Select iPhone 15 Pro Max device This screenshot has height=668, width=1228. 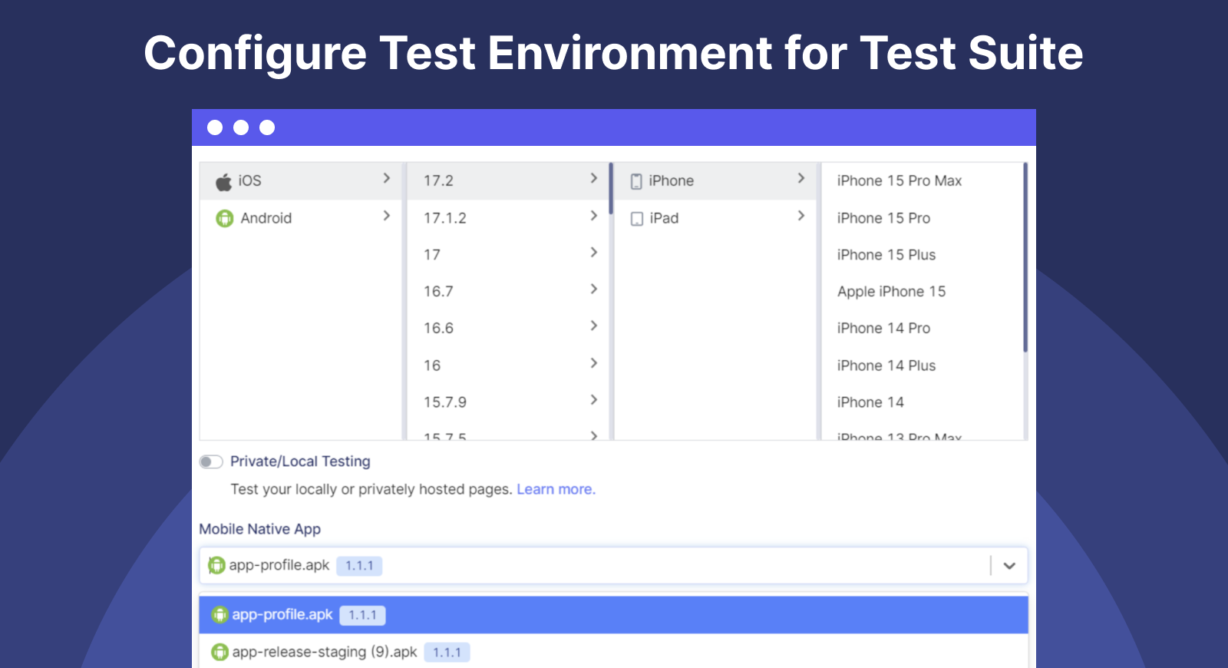coord(900,181)
